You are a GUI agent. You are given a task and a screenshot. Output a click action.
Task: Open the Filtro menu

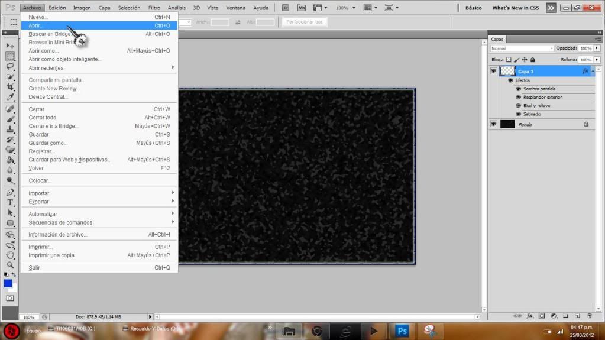pos(154,8)
